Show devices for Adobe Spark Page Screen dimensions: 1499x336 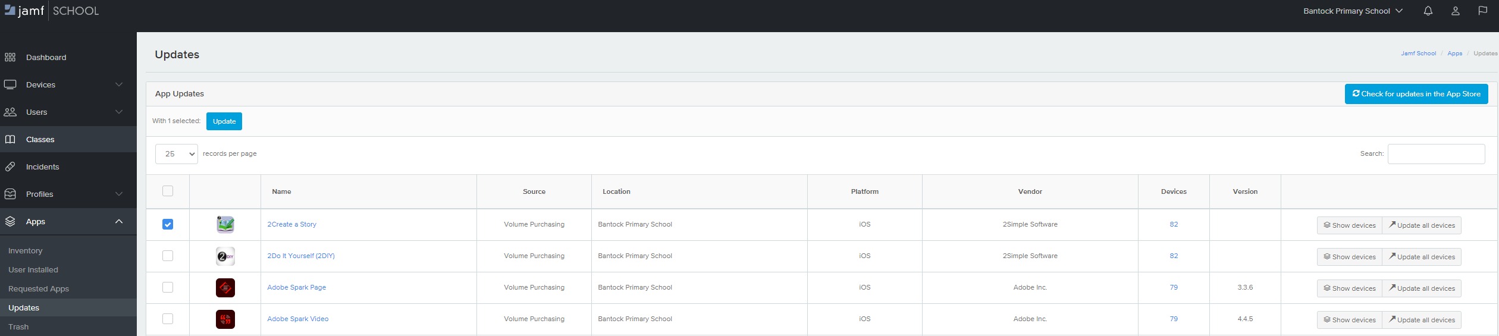pyautogui.click(x=1349, y=288)
